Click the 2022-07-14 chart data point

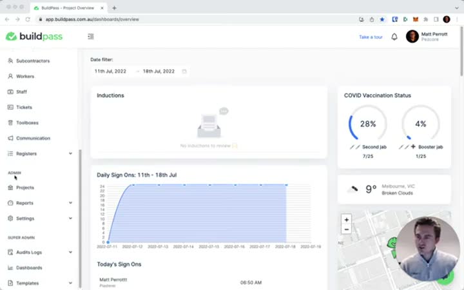click(x=184, y=184)
